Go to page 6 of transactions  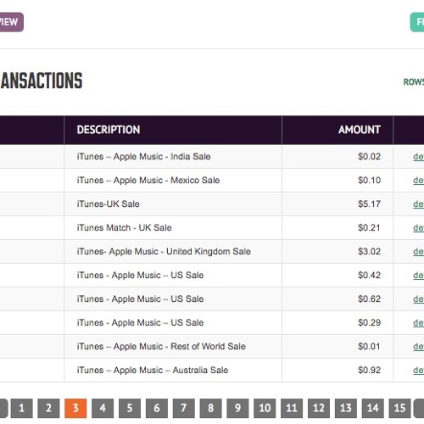(x=157, y=408)
